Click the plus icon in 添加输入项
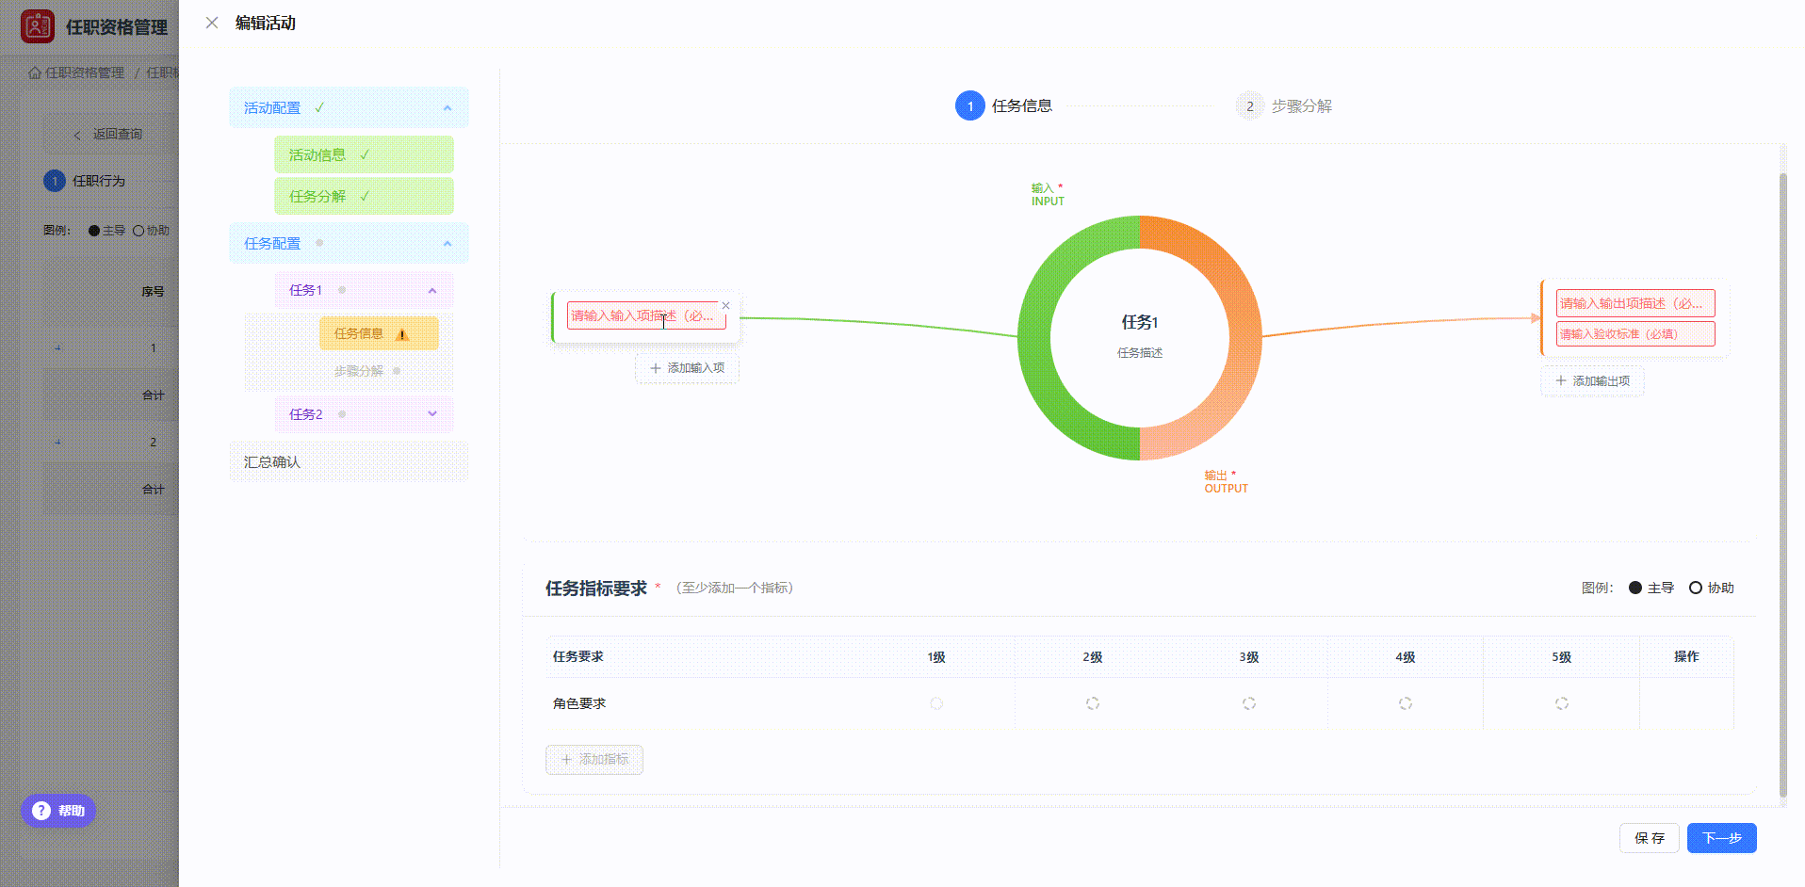Viewport: 1805px width, 887px height. click(656, 368)
